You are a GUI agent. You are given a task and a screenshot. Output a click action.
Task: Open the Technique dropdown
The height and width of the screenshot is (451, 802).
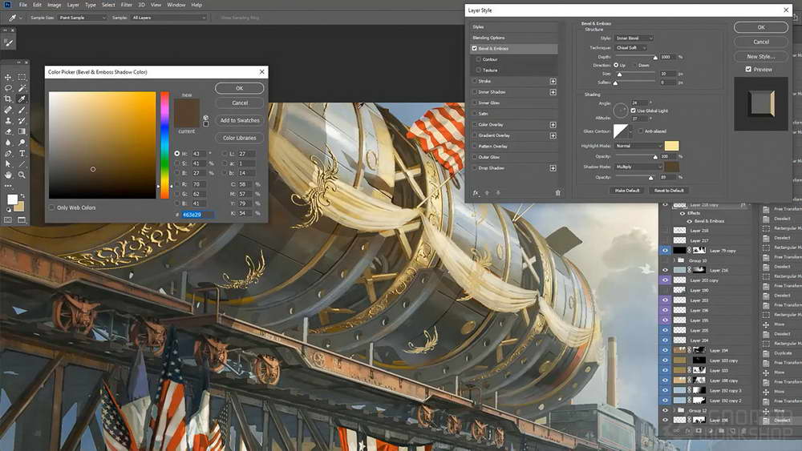[x=630, y=47]
